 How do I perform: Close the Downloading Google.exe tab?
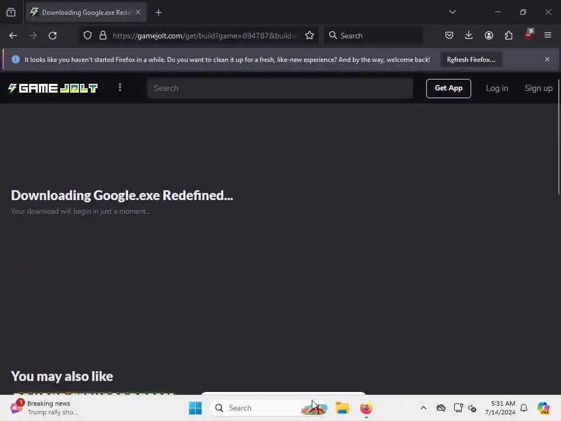pyautogui.click(x=138, y=12)
